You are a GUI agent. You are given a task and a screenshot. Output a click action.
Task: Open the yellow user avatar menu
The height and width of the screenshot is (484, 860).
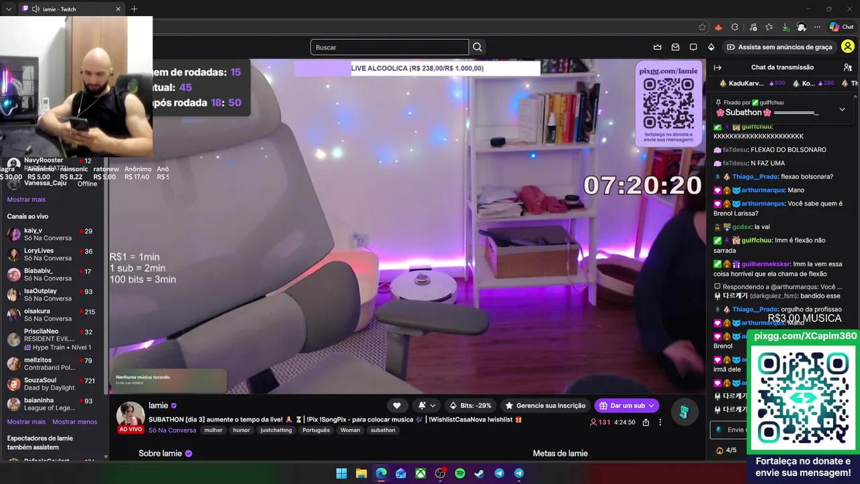tap(848, 47)
